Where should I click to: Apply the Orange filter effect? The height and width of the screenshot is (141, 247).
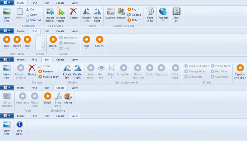[x=195, y=71]
